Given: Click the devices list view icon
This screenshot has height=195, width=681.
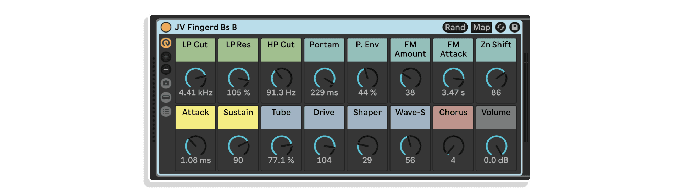Looking at the screenshot, I should (166, 111).
